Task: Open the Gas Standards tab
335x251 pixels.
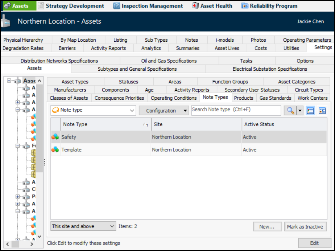Action: pyautogui.click(x=275, y=98)
